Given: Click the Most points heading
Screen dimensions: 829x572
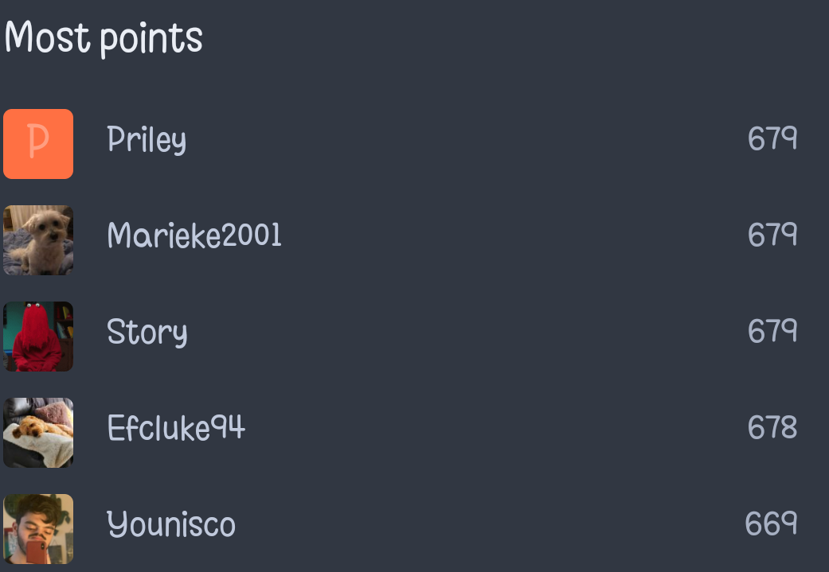Looking at the screenshot, I should coord(104,38).
